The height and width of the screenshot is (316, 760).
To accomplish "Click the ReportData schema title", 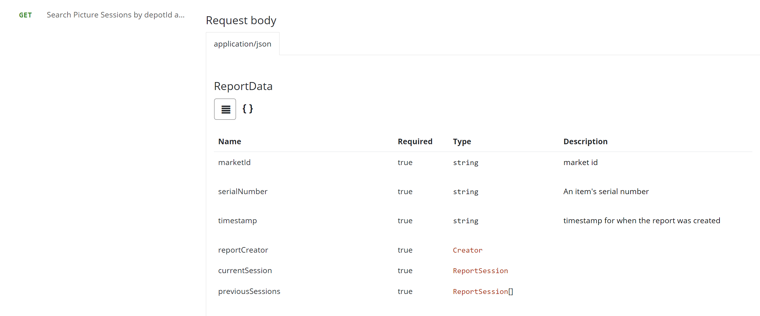I will pyautogui.click(x=243, y=86).
